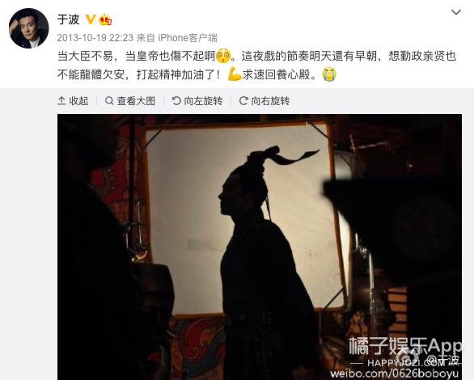The height and width of the screenshot is (380, 474).
Task: Click the silhouette photo in the post
Action: 260,247
